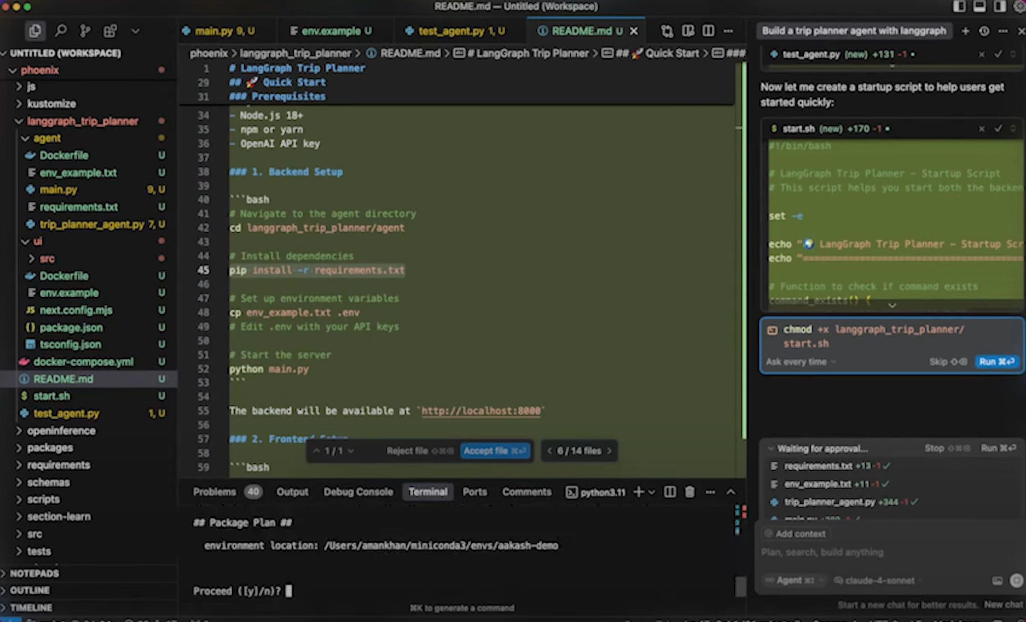Image resolution: width=1026 pixels, height=622 pixels.
Task: Click the Accept file button
Action: (495, 451)
